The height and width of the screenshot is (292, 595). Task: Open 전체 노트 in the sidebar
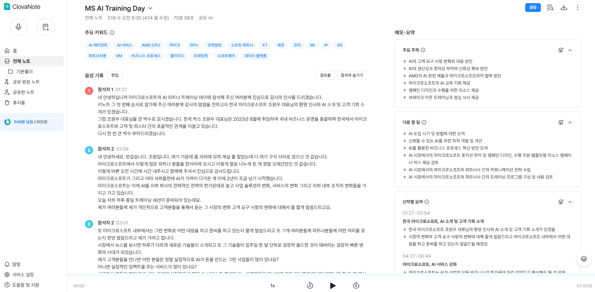(x=32, y=61)
